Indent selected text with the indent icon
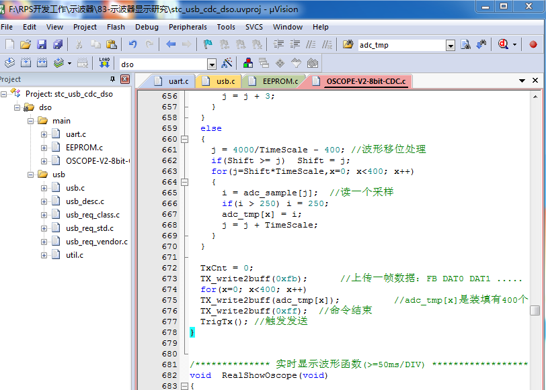This screenshot has width=546, height=390. tap(278, 44)
